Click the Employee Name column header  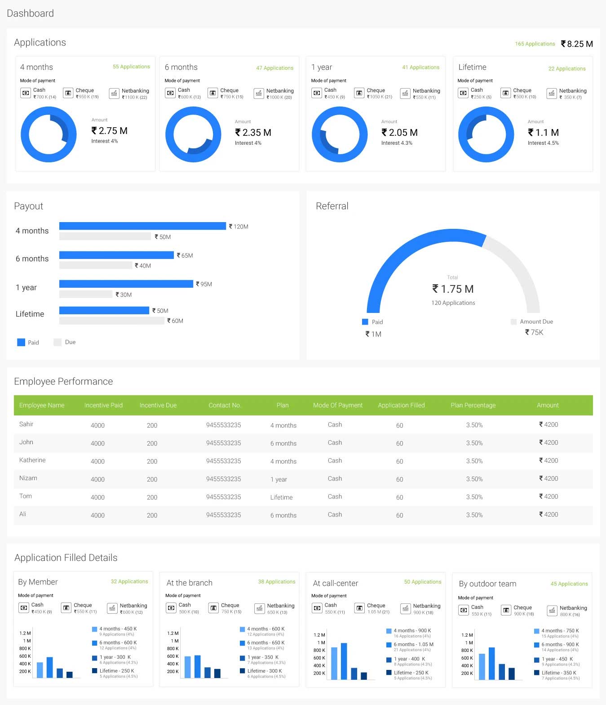tap(42, 405)
